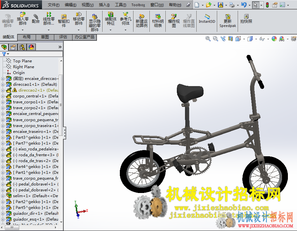Viewport: 297px width, 231px height.
Task: Click Zoom to Fit icon
Action: [208, 39]
